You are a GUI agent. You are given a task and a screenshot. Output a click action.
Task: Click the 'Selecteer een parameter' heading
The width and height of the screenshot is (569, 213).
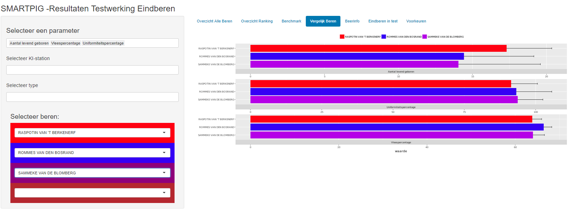tap(43, 31)
